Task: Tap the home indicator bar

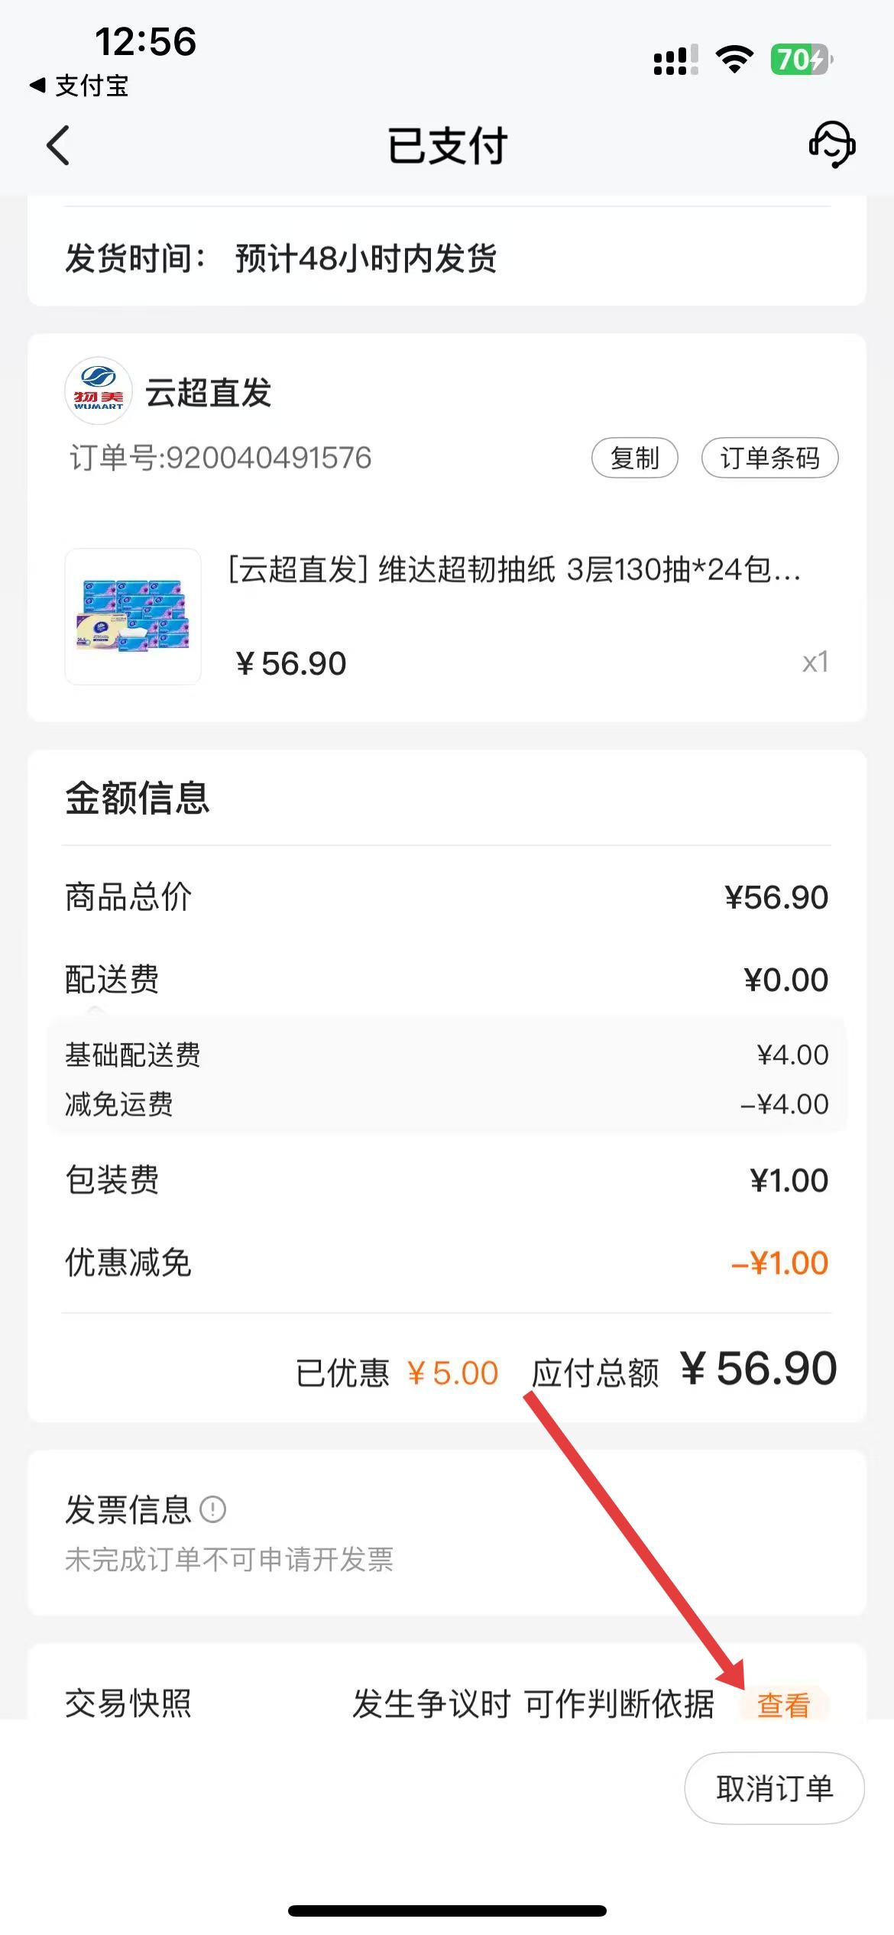Action: click(447, 1911)
